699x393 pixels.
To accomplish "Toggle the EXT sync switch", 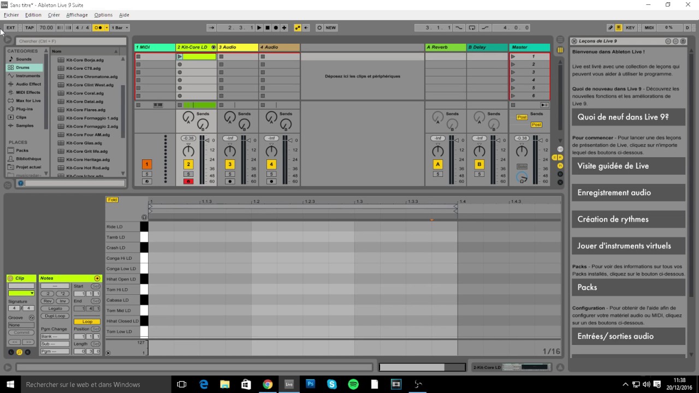I will [10, 27].
